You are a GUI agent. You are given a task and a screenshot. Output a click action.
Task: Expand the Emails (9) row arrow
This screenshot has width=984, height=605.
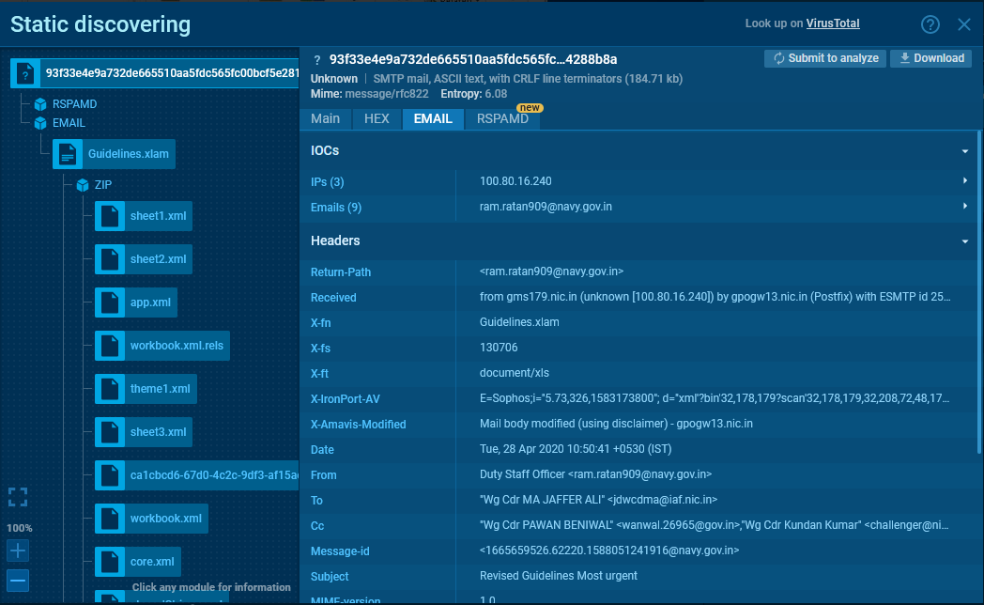point(965,206)
